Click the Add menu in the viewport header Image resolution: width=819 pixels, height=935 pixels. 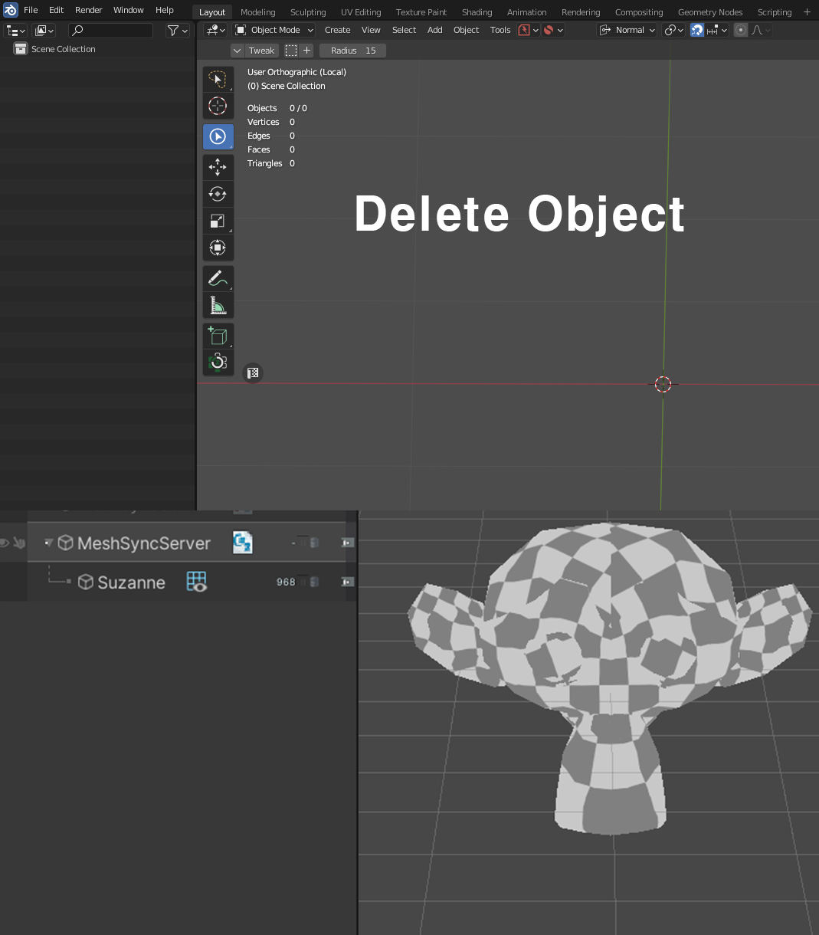434,30
